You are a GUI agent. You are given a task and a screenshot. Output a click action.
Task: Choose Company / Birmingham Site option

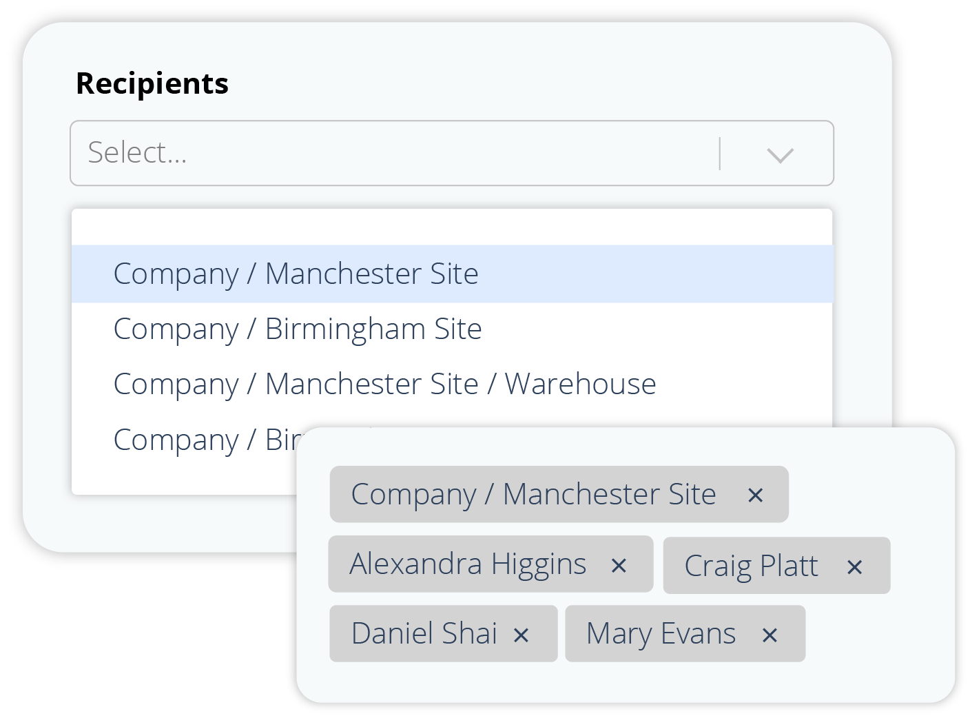pos(452,329)
